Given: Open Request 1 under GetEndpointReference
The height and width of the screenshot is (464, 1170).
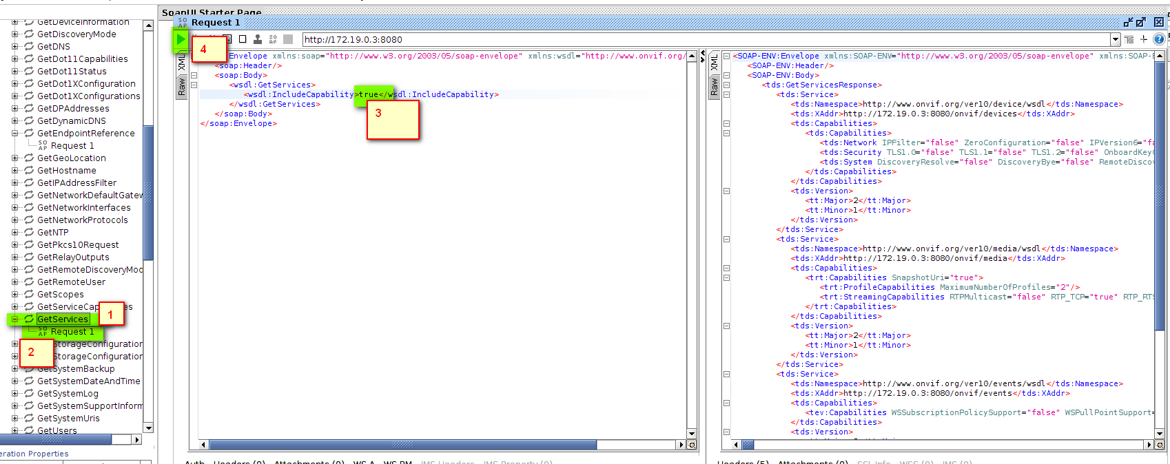Looking at the screenshot, I should pos(72,146).
